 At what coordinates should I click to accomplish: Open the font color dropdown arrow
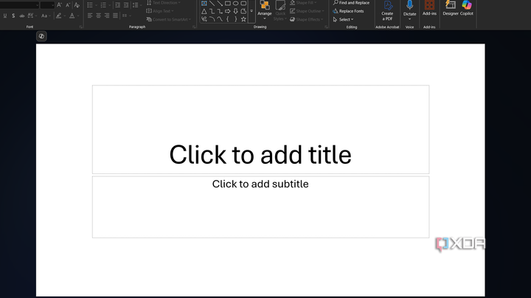(x=78, y=15)
